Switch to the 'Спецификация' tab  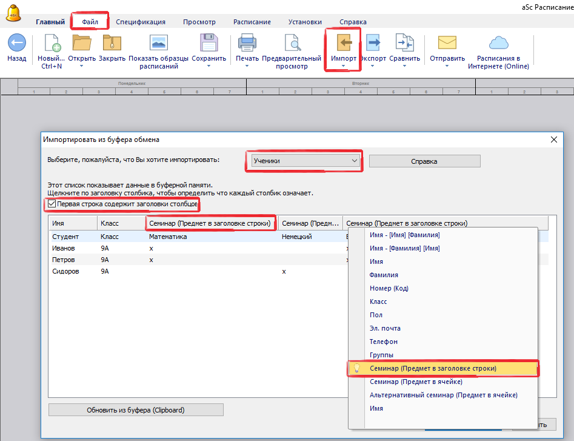pyautogui.click(x=140, y=22)
